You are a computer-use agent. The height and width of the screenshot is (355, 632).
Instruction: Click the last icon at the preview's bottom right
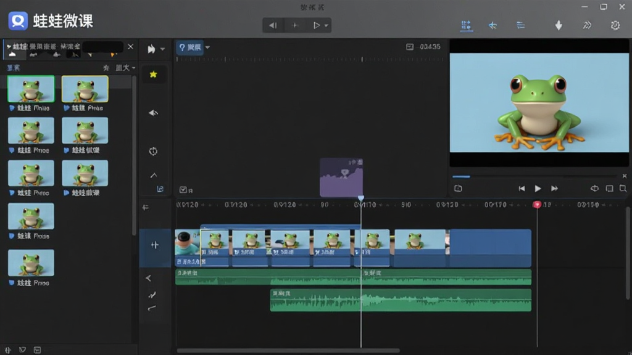coord(623,189)
